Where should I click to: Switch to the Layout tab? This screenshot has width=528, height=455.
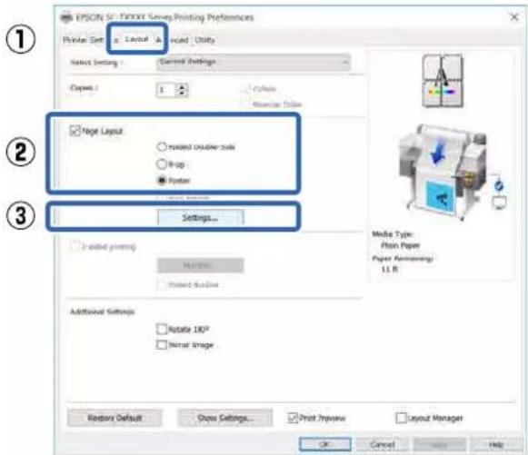tap(136, 39)
